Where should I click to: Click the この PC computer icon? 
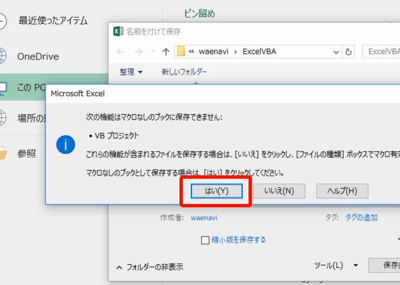point(3,88)
